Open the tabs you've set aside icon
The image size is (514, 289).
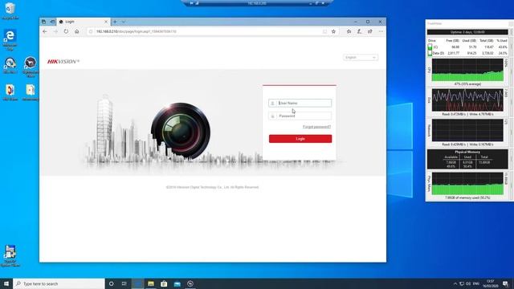click(43, 22)
